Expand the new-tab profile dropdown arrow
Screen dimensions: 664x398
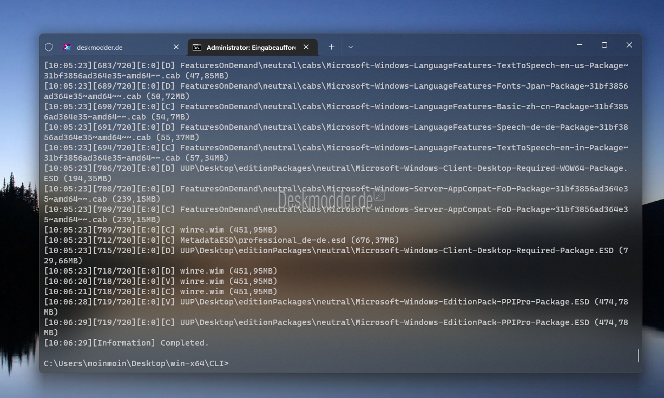[x=351, y=47]
